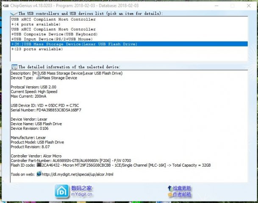Select the first USB xHCI Compliant Host Controller
The image size is (258, 203).
point(53,19)
